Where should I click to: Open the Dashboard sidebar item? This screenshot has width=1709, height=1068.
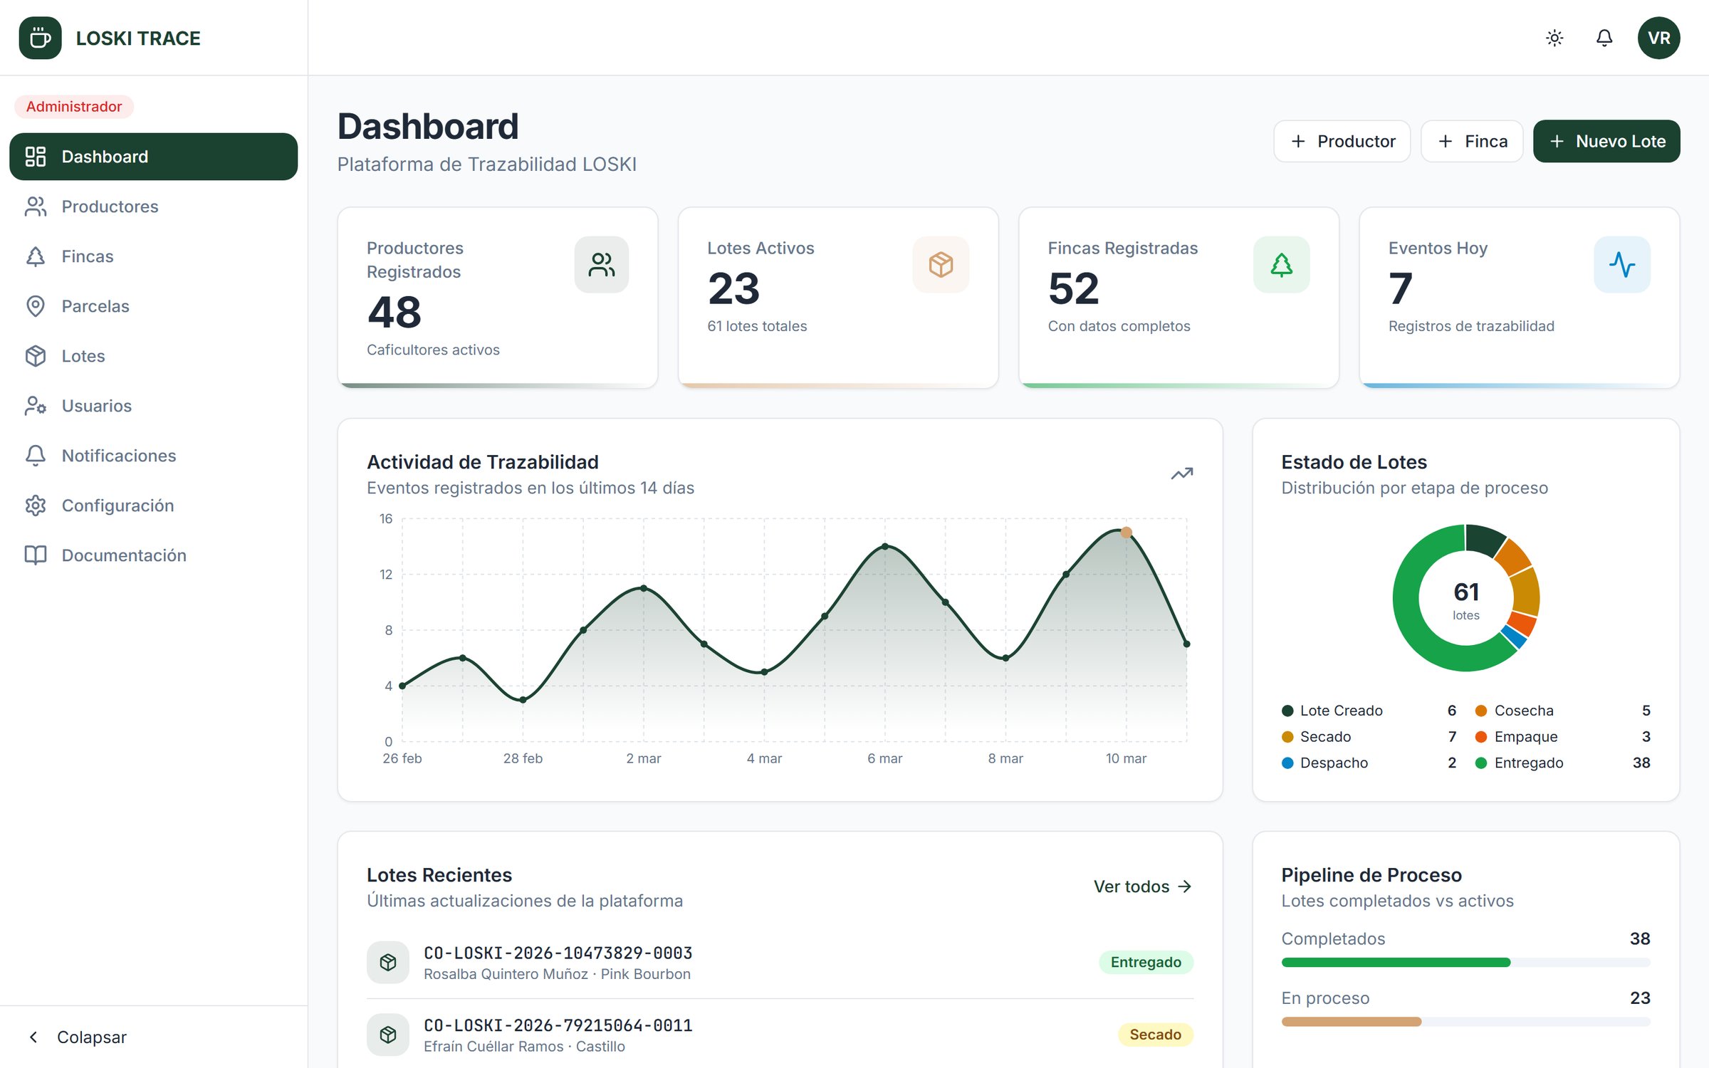point(153,157)
